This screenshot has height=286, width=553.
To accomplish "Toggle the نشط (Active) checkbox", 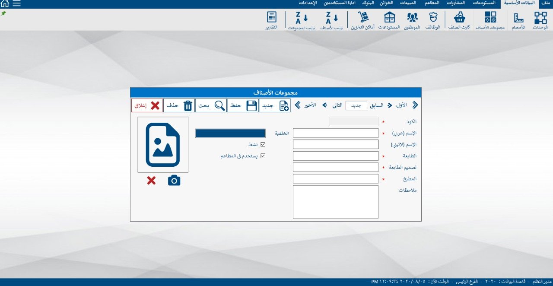I will point(262,145).
